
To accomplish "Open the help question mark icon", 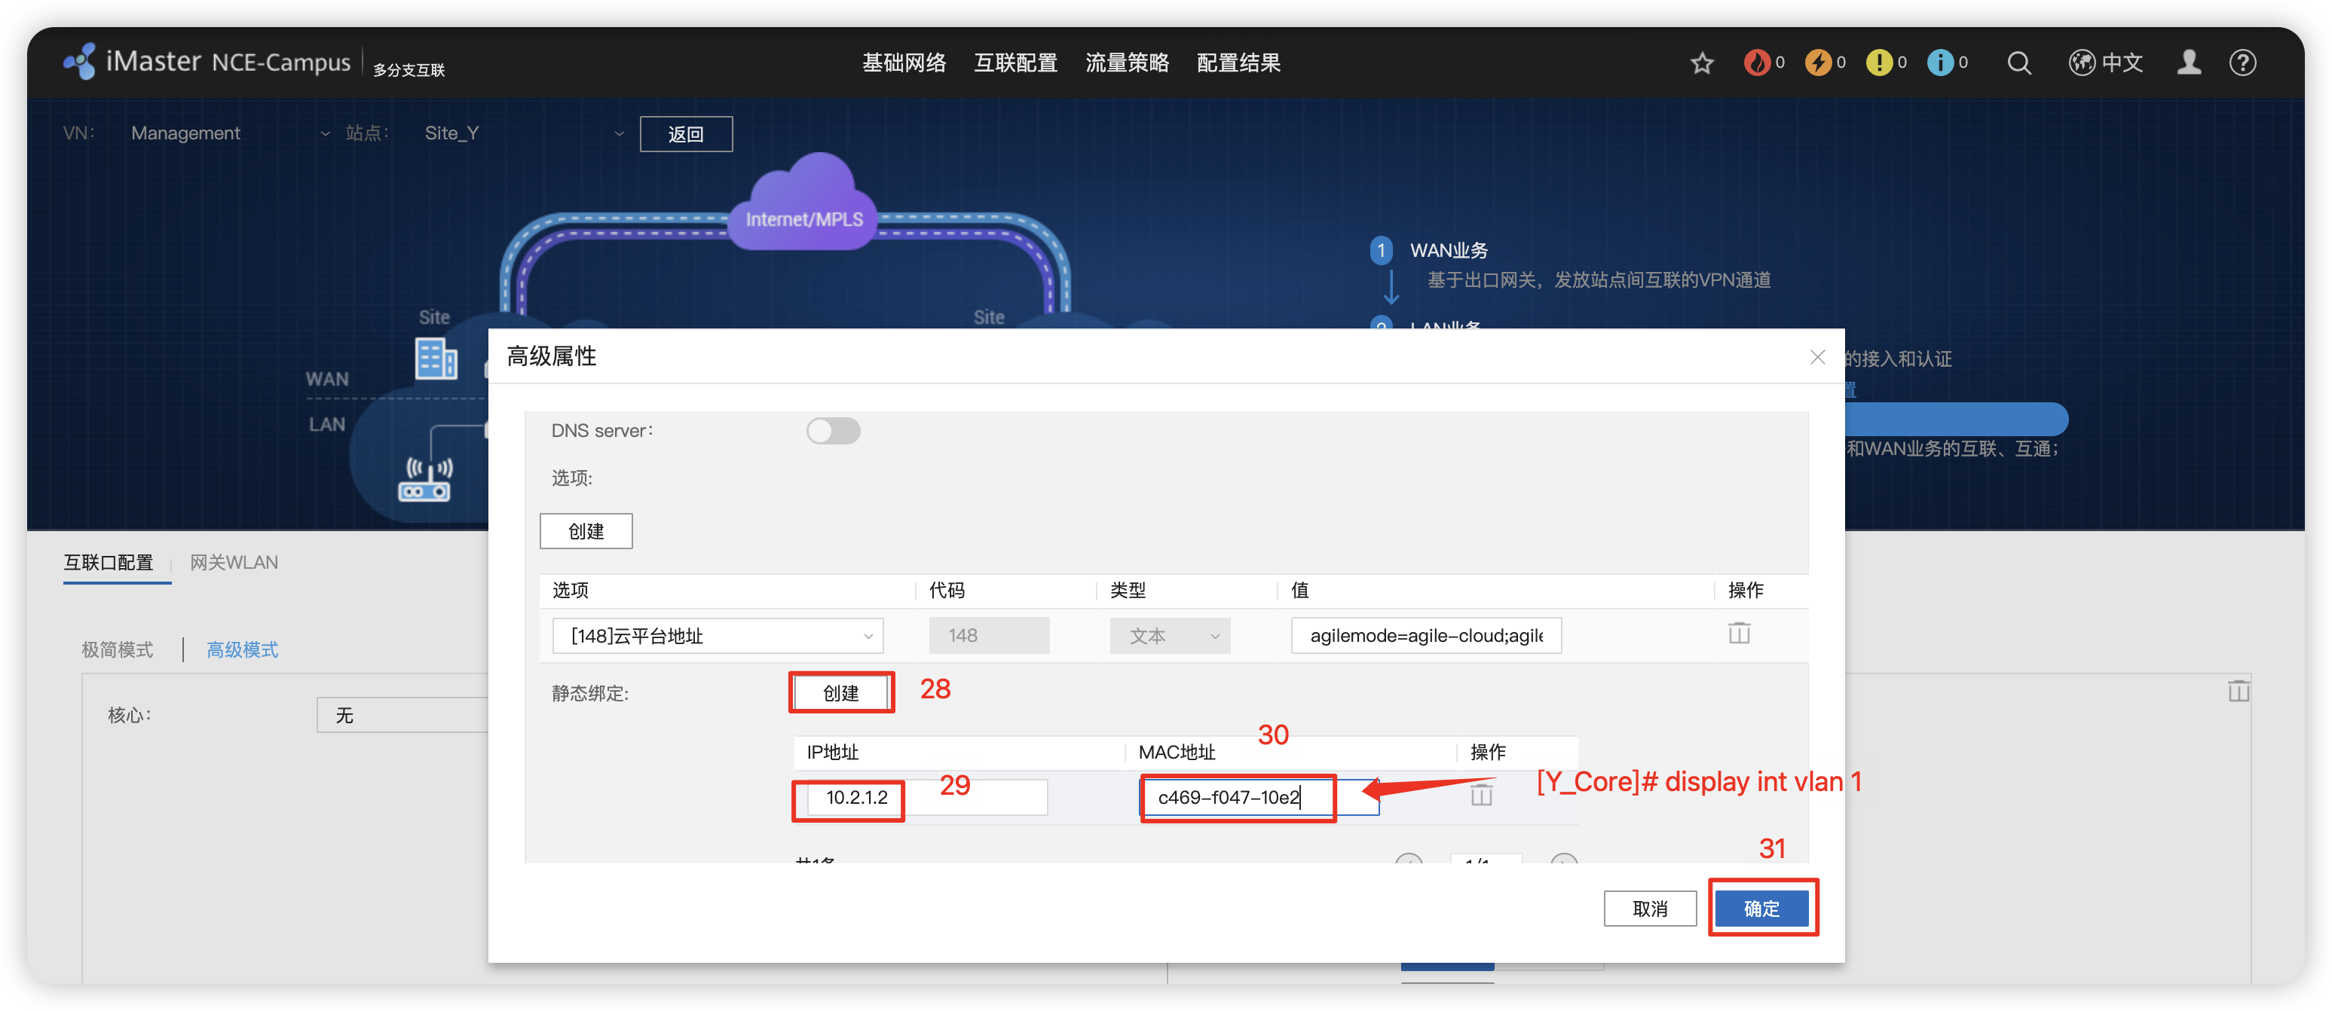I will (2242, 63).
